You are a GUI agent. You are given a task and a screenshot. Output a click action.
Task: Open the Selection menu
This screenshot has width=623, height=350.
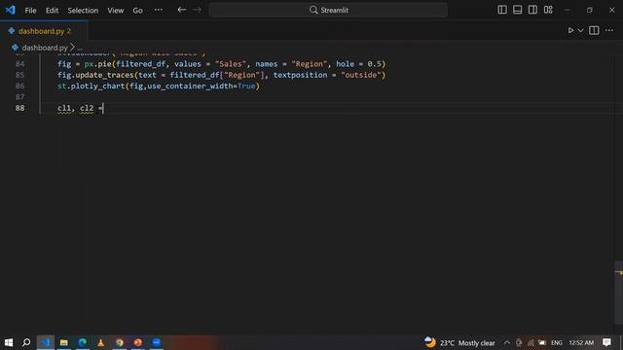point(83,11)
